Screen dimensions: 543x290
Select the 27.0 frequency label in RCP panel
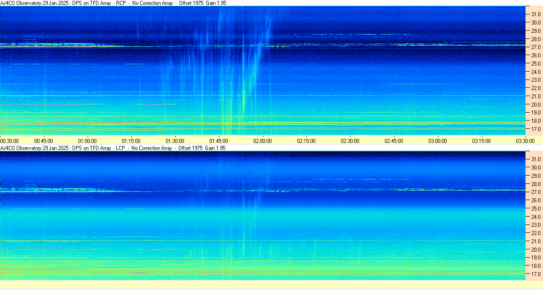coord(536,47)
